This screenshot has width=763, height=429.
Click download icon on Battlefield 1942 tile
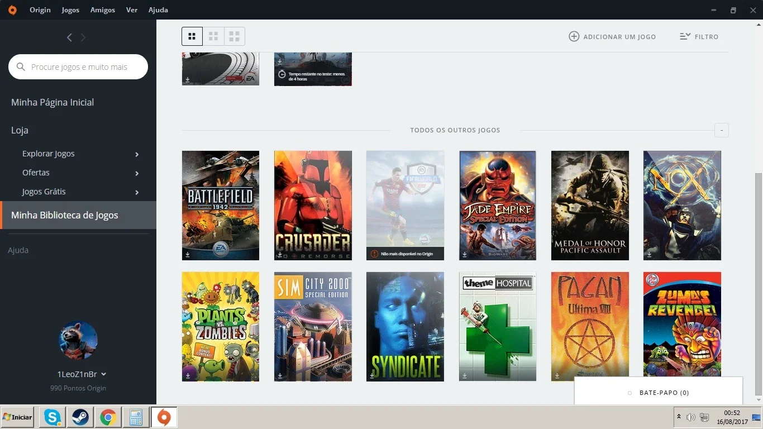point(188,254)
